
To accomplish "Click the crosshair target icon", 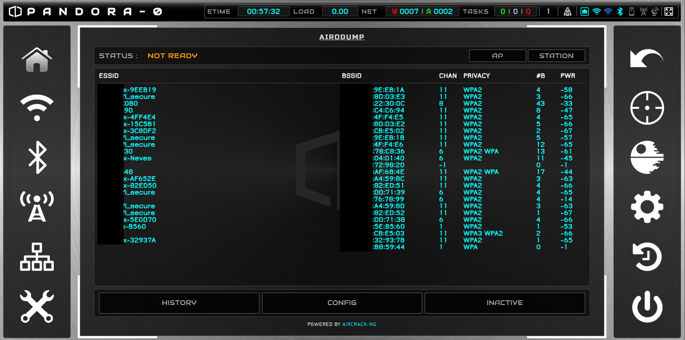I will tap(647, 108).
